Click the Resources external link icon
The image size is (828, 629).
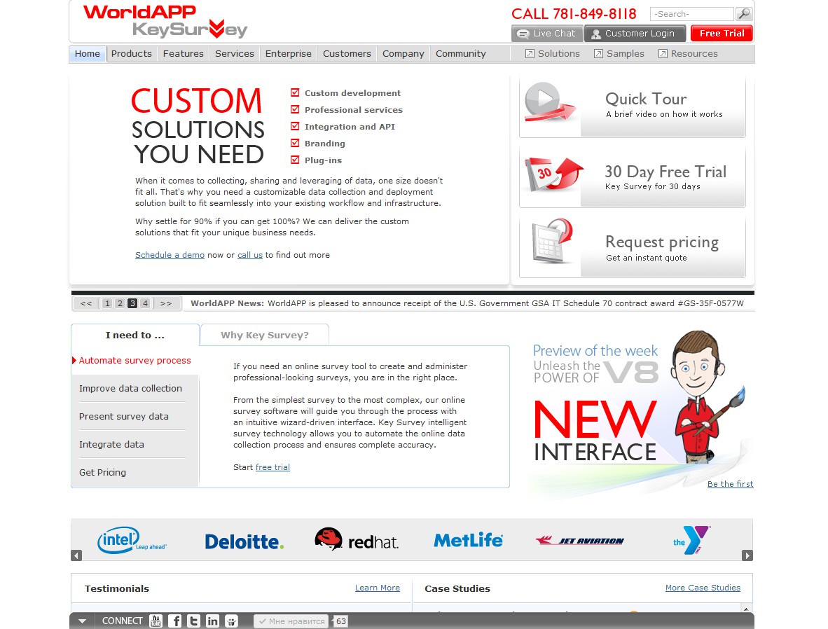(663, 53)
